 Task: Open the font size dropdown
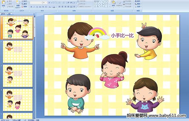tap(45, 3)
